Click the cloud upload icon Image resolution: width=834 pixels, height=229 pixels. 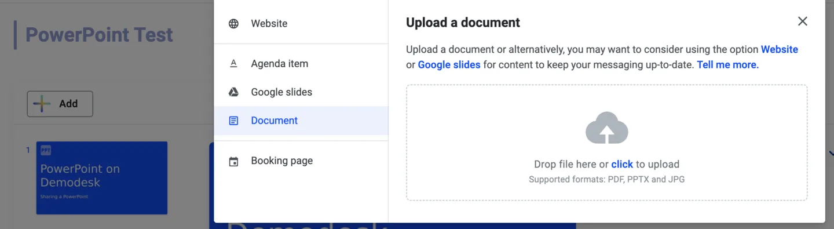(x=607, y=128)
